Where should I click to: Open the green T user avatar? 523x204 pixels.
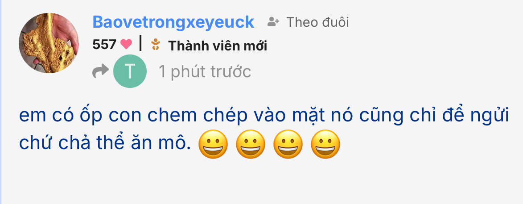click(130, 71)
